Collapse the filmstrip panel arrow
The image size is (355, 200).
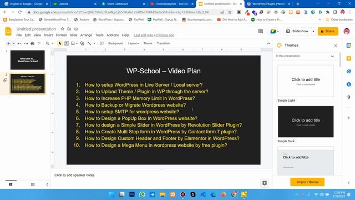point(47,184)
